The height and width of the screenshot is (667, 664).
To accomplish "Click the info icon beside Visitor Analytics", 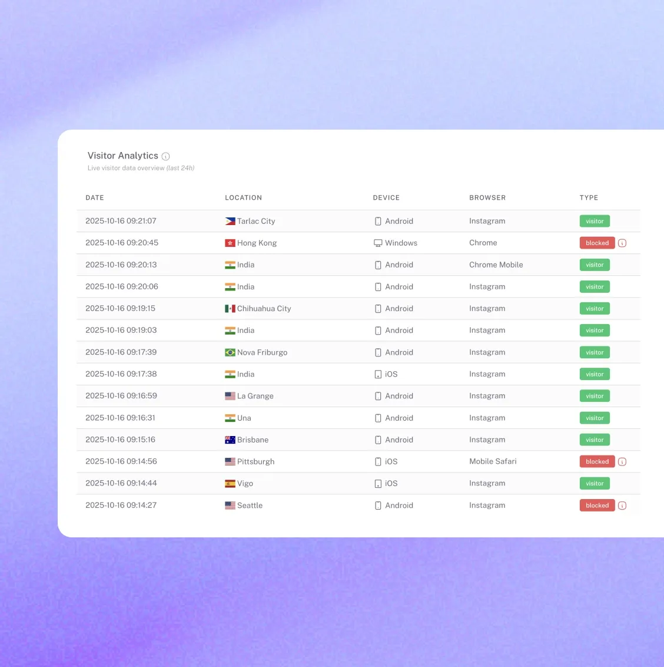I will point(166,156).
